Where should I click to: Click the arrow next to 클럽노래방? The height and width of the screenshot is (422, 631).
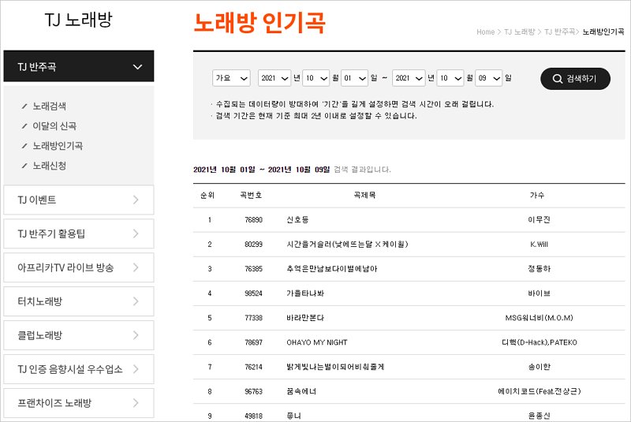136,335
